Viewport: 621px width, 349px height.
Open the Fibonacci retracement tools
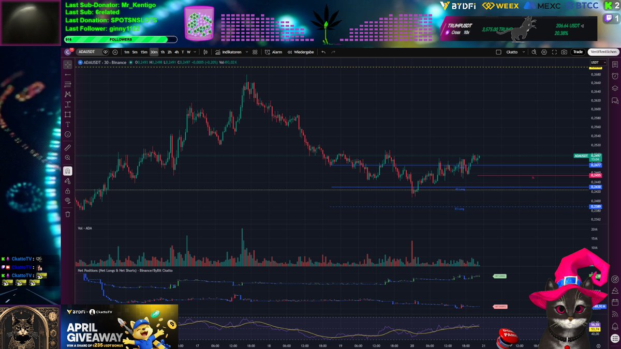coord(68,84)
